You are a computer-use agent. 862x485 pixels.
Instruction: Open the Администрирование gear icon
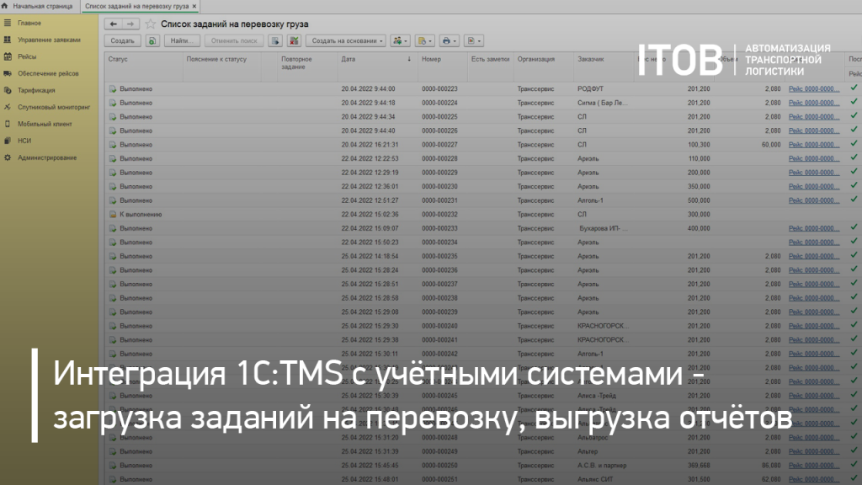[8, 157]
